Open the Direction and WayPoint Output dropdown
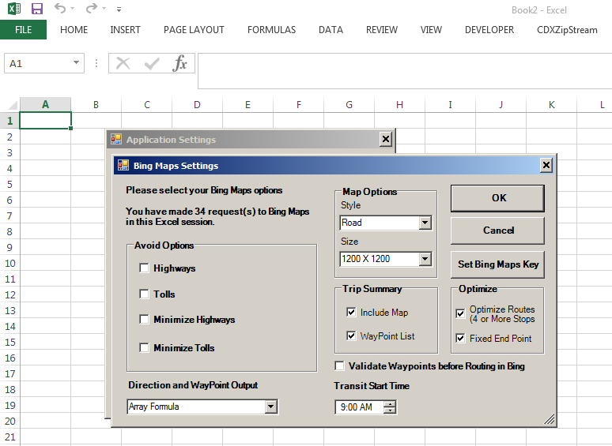The height and width of the screenshot is (446, 612). (271, 407)
